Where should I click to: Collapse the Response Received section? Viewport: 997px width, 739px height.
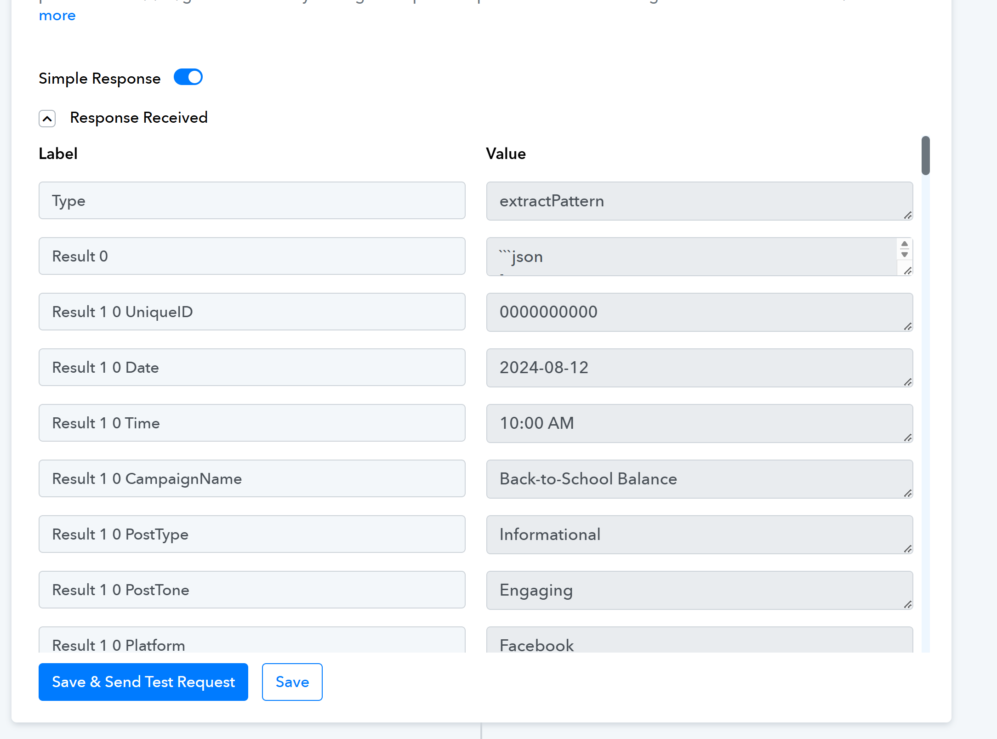point(47,119)
